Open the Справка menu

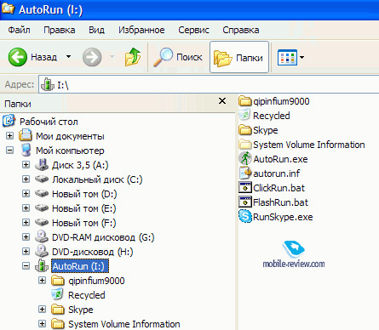coord(241,30)
